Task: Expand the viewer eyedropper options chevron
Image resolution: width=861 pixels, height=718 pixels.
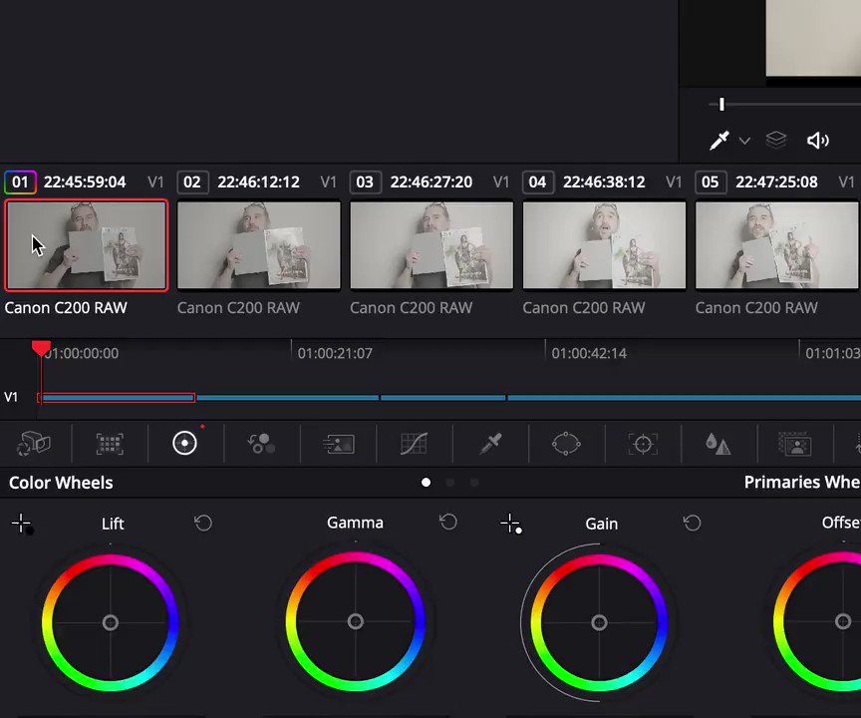Action: 744,142
